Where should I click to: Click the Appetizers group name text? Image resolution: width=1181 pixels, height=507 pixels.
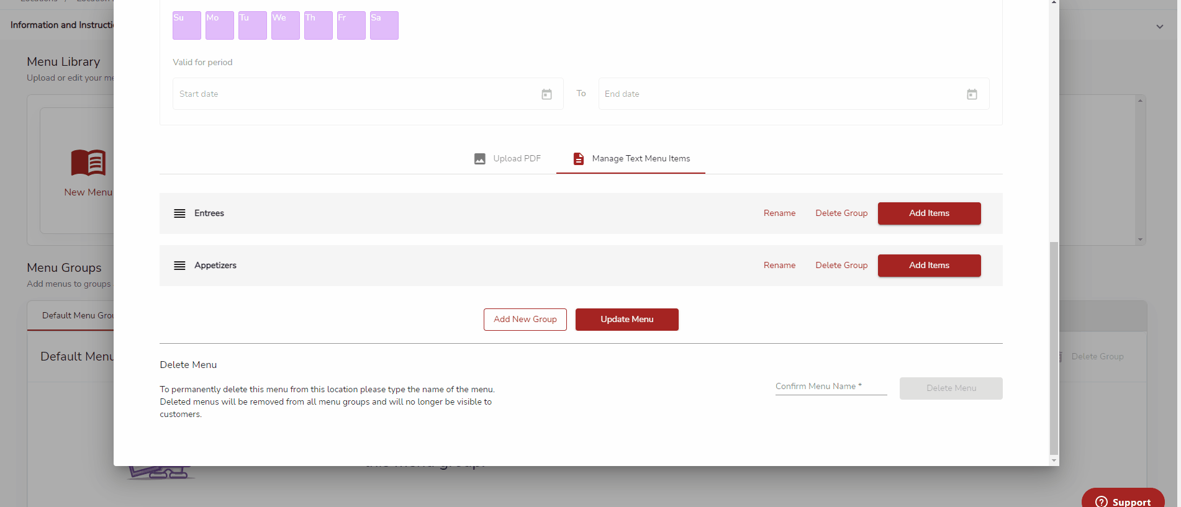click(x=215, y=265)
